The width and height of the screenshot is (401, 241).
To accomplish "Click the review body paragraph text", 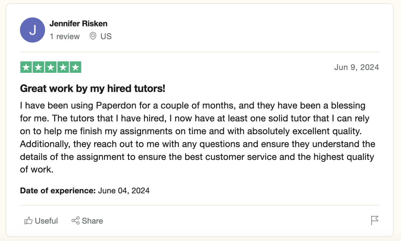I will [x=197, y=137].
